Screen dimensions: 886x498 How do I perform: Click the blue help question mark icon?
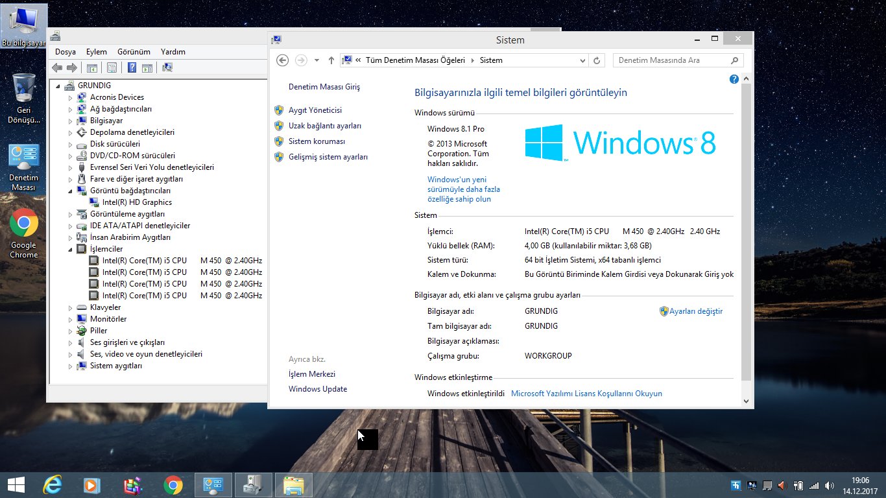(x=734, y=79)
